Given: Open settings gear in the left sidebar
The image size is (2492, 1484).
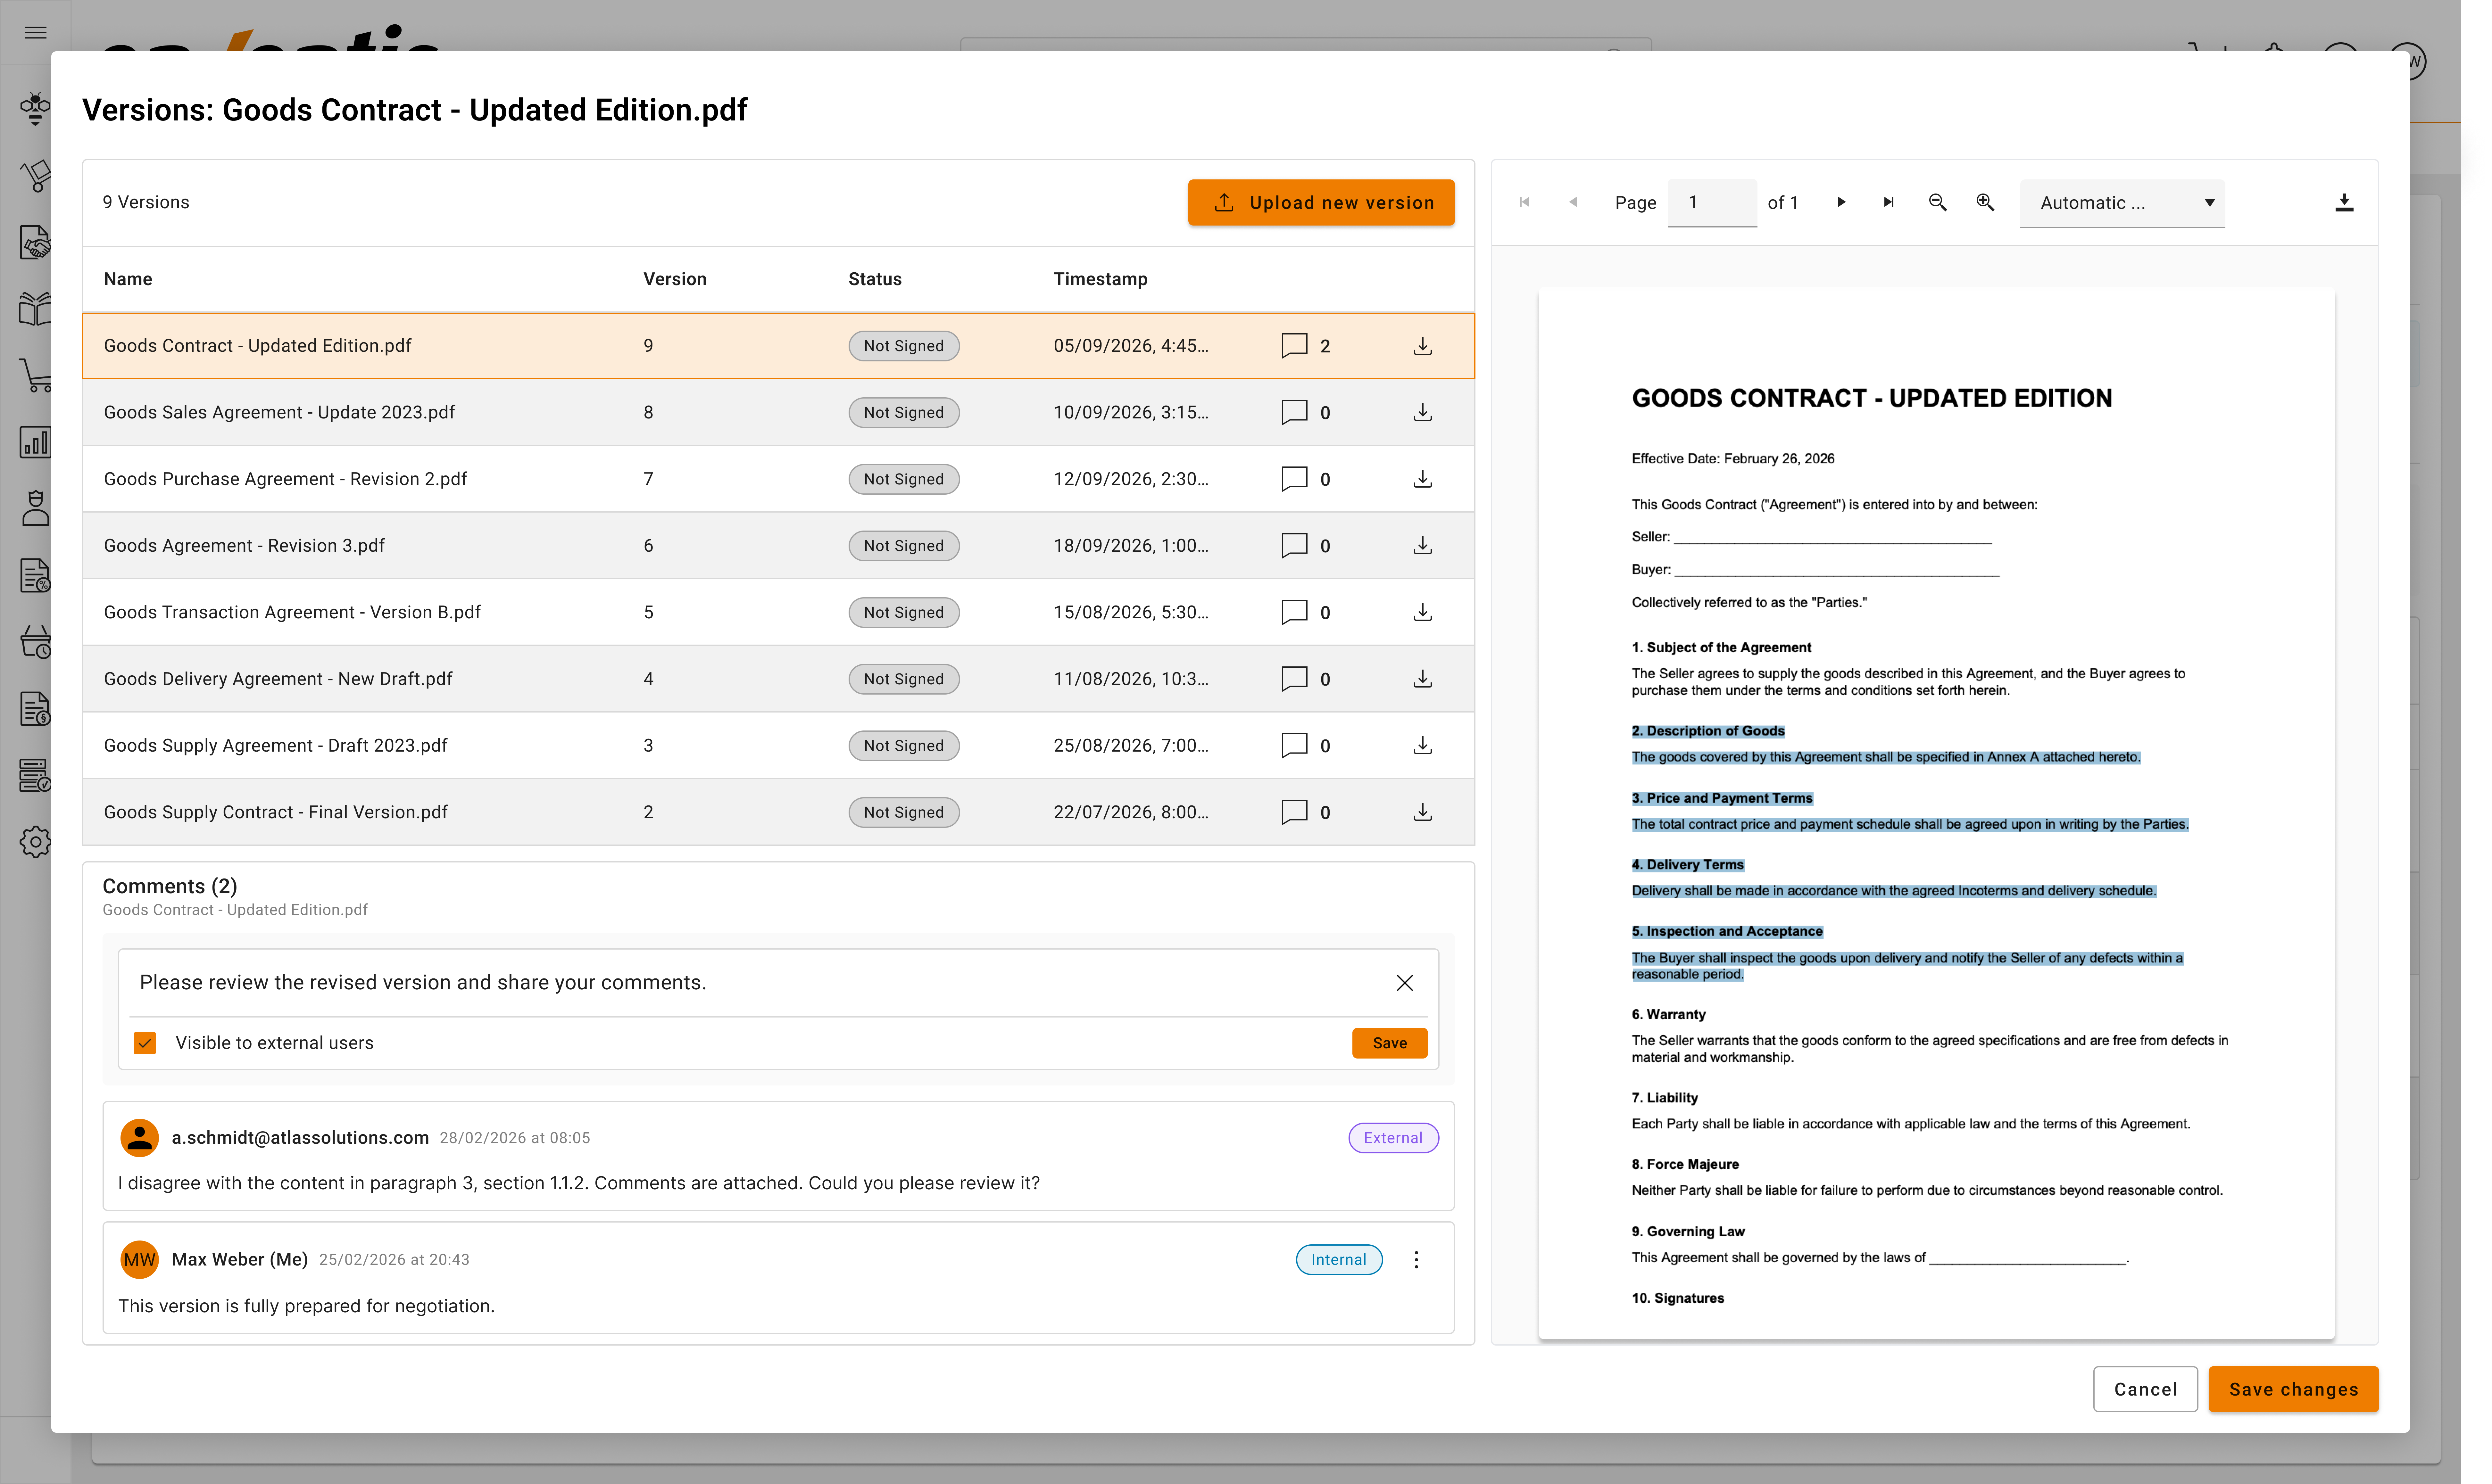Looking at the screenshot, I should pos(36,842).
